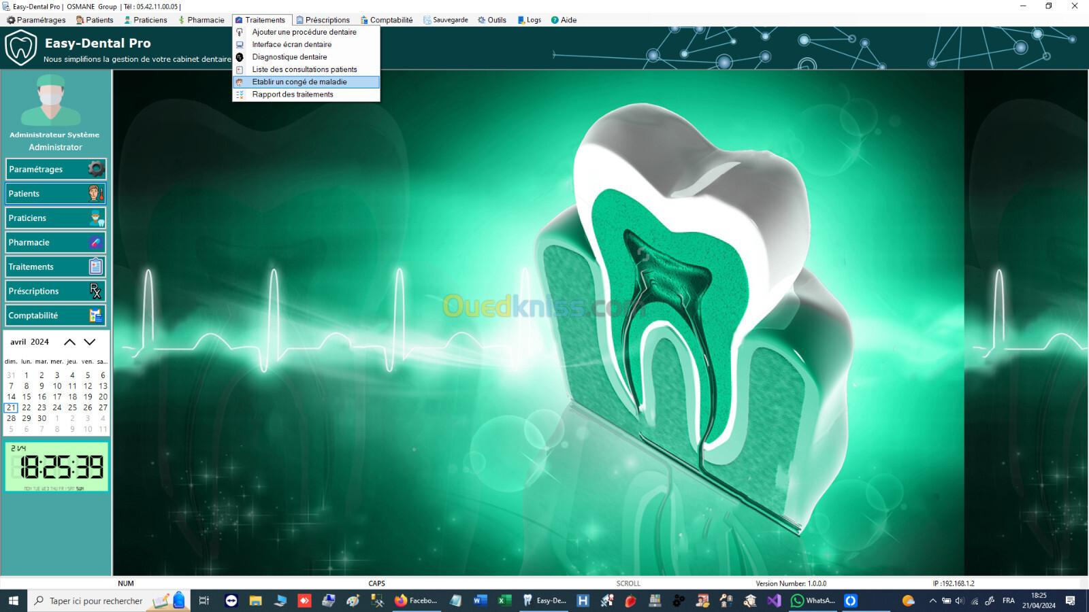
Task: Go to next month in calendar
Action: (x=90, y=342)
